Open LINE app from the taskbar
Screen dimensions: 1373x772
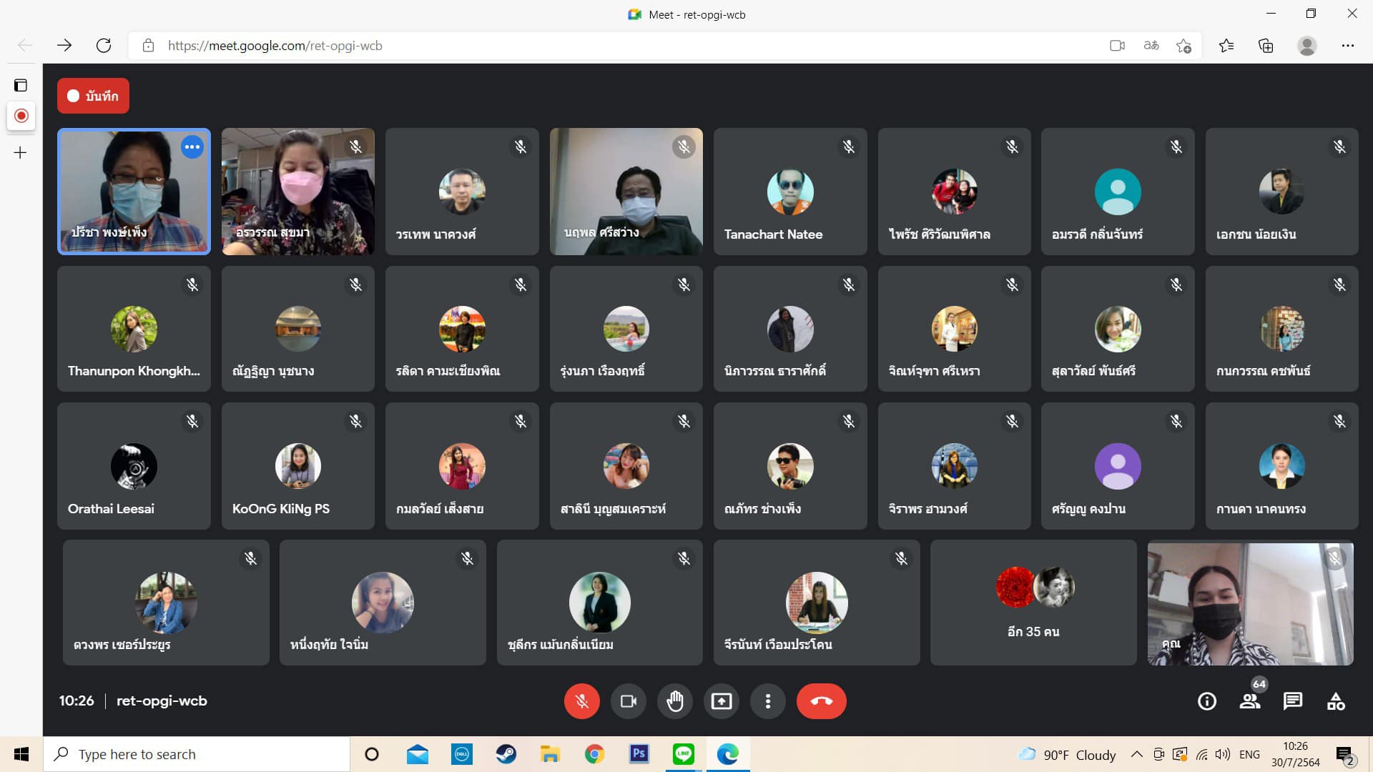[683, 754]
